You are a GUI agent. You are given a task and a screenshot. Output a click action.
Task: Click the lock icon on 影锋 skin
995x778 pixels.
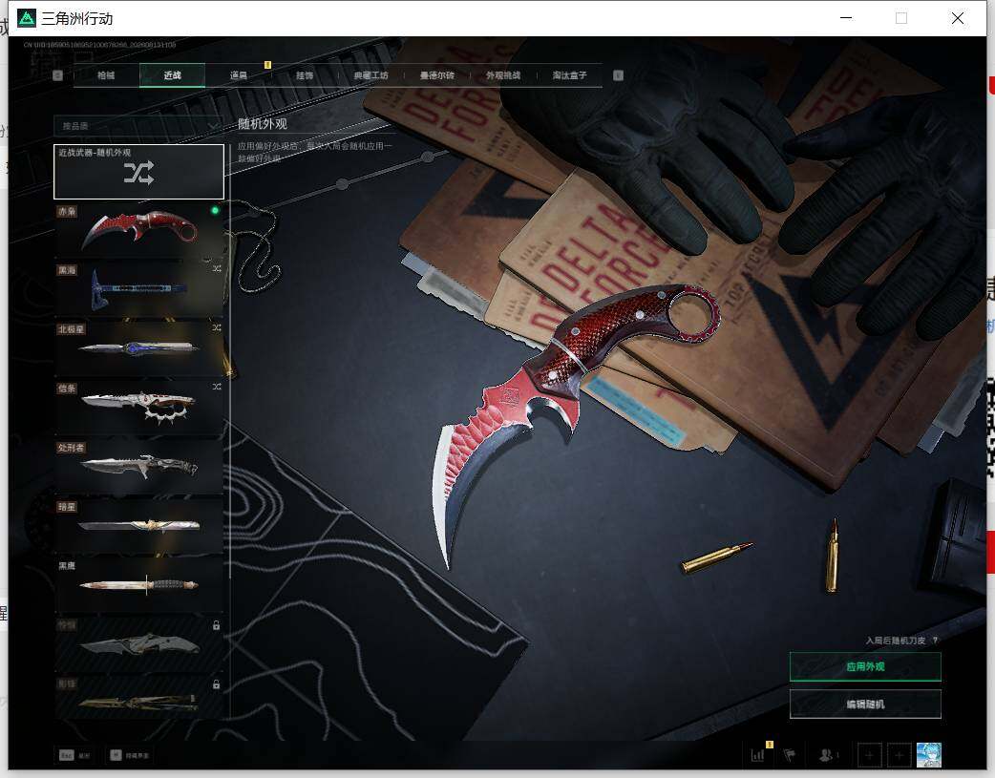pyautogui.click(x=217, y=684)
